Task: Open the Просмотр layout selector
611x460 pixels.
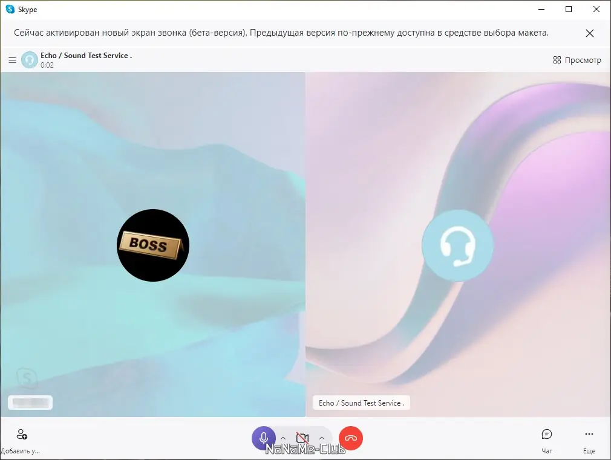Action: point(577,60)
